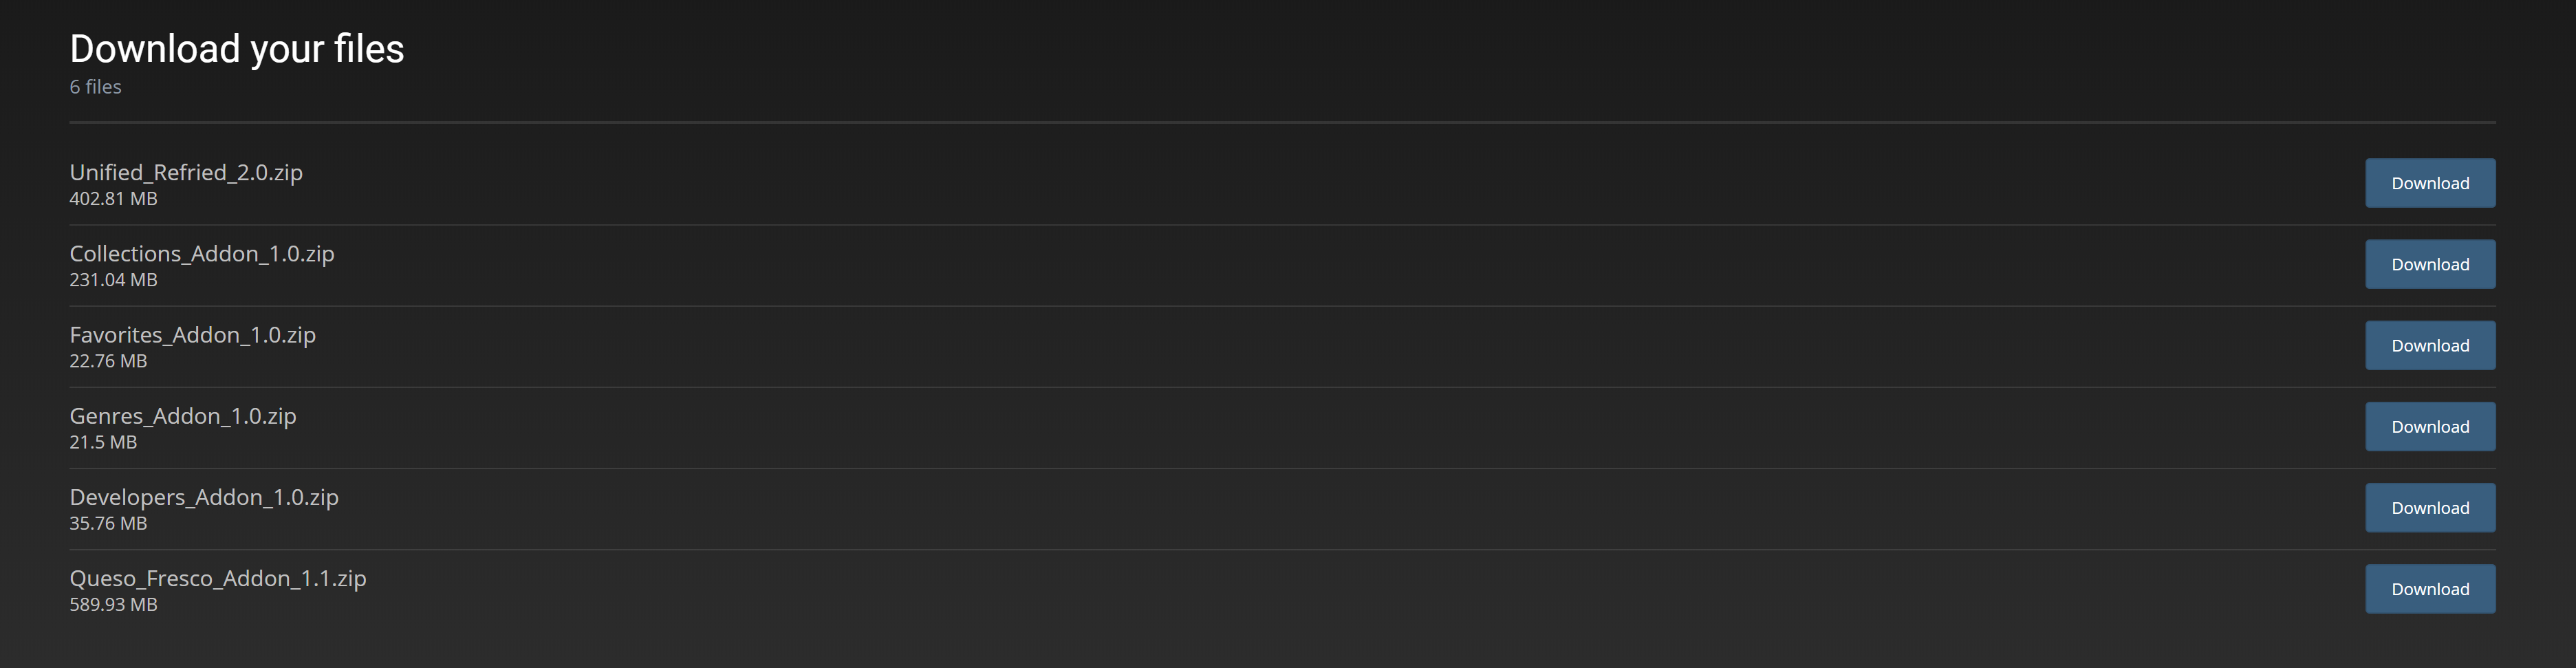
Task: Click Genres_Addon_1.0.zip file name
Action: 183,415
